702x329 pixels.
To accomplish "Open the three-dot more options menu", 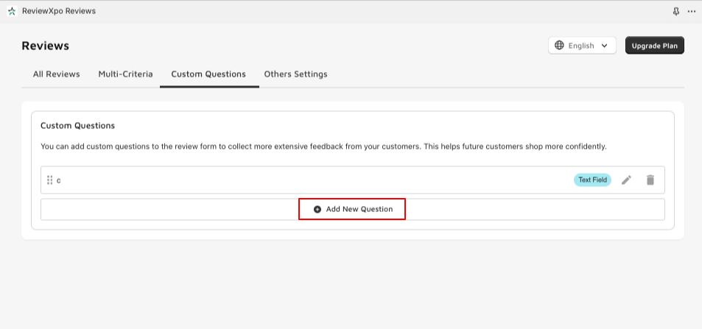I will [691, 12].
